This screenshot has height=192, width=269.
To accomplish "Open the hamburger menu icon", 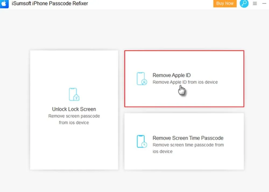I will pos(254,3).
